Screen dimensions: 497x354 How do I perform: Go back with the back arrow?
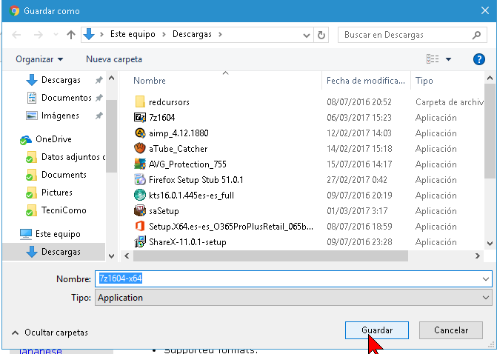tap(16, 35)
